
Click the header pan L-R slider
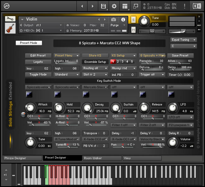pyautogui.click(x=152, y=31)
